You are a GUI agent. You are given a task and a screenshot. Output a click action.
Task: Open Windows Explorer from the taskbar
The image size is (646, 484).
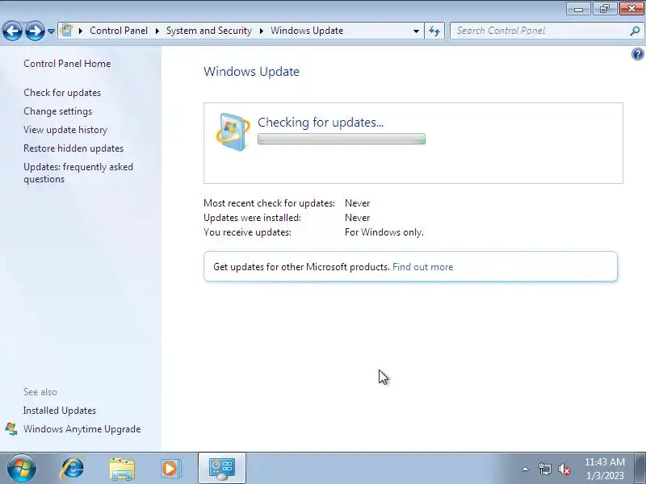coord(122,469)
